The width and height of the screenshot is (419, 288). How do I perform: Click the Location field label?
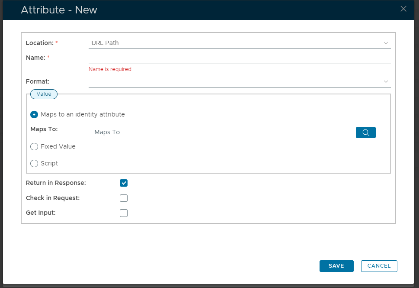[39, 43]
